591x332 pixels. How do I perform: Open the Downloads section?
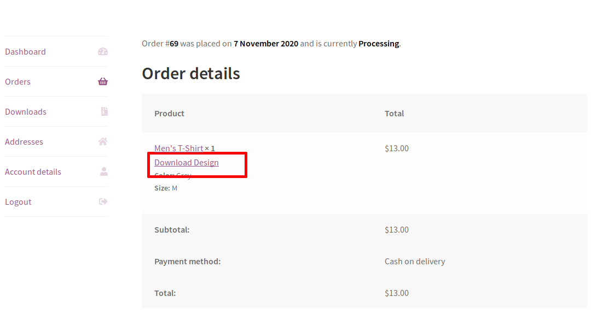[26, 112]
